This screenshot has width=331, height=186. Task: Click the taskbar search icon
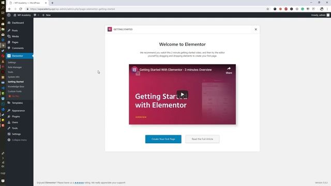click(3, 7)
